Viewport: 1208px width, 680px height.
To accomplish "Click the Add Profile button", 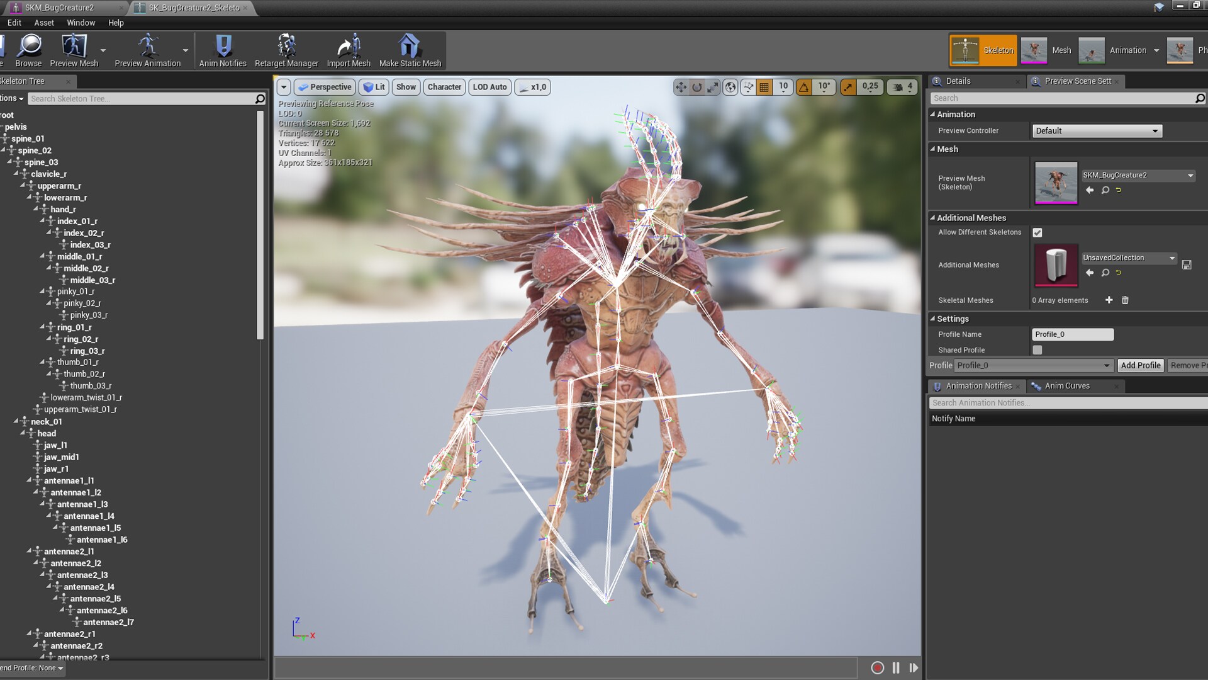I will point(1140,366).
